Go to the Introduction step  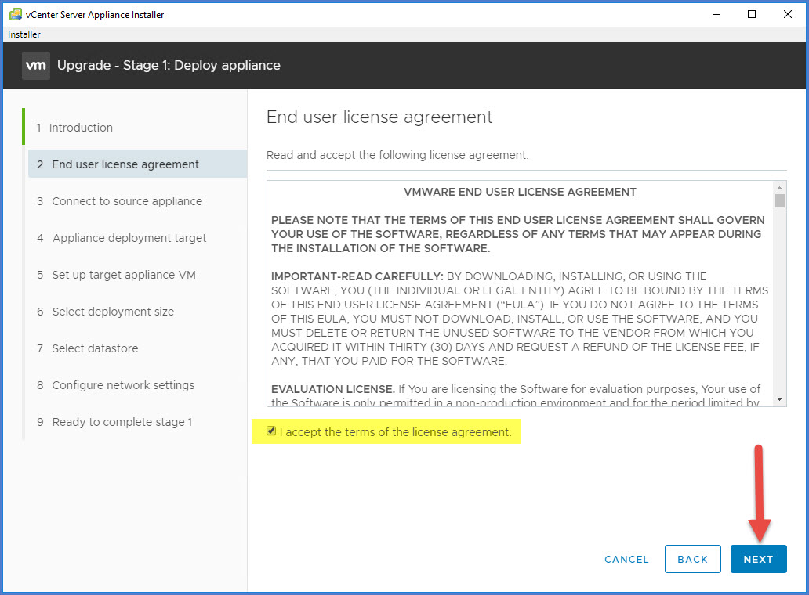(81, 128)
